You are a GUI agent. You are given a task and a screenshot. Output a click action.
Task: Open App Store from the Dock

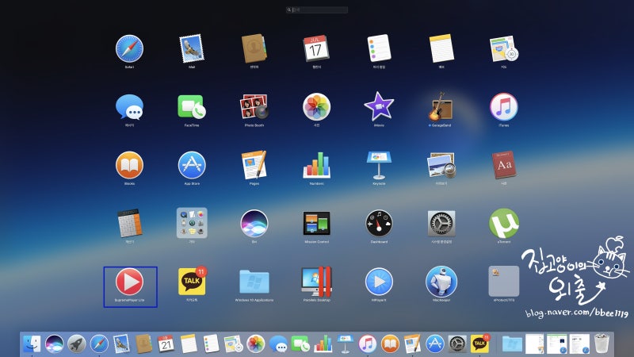(434, 344)
